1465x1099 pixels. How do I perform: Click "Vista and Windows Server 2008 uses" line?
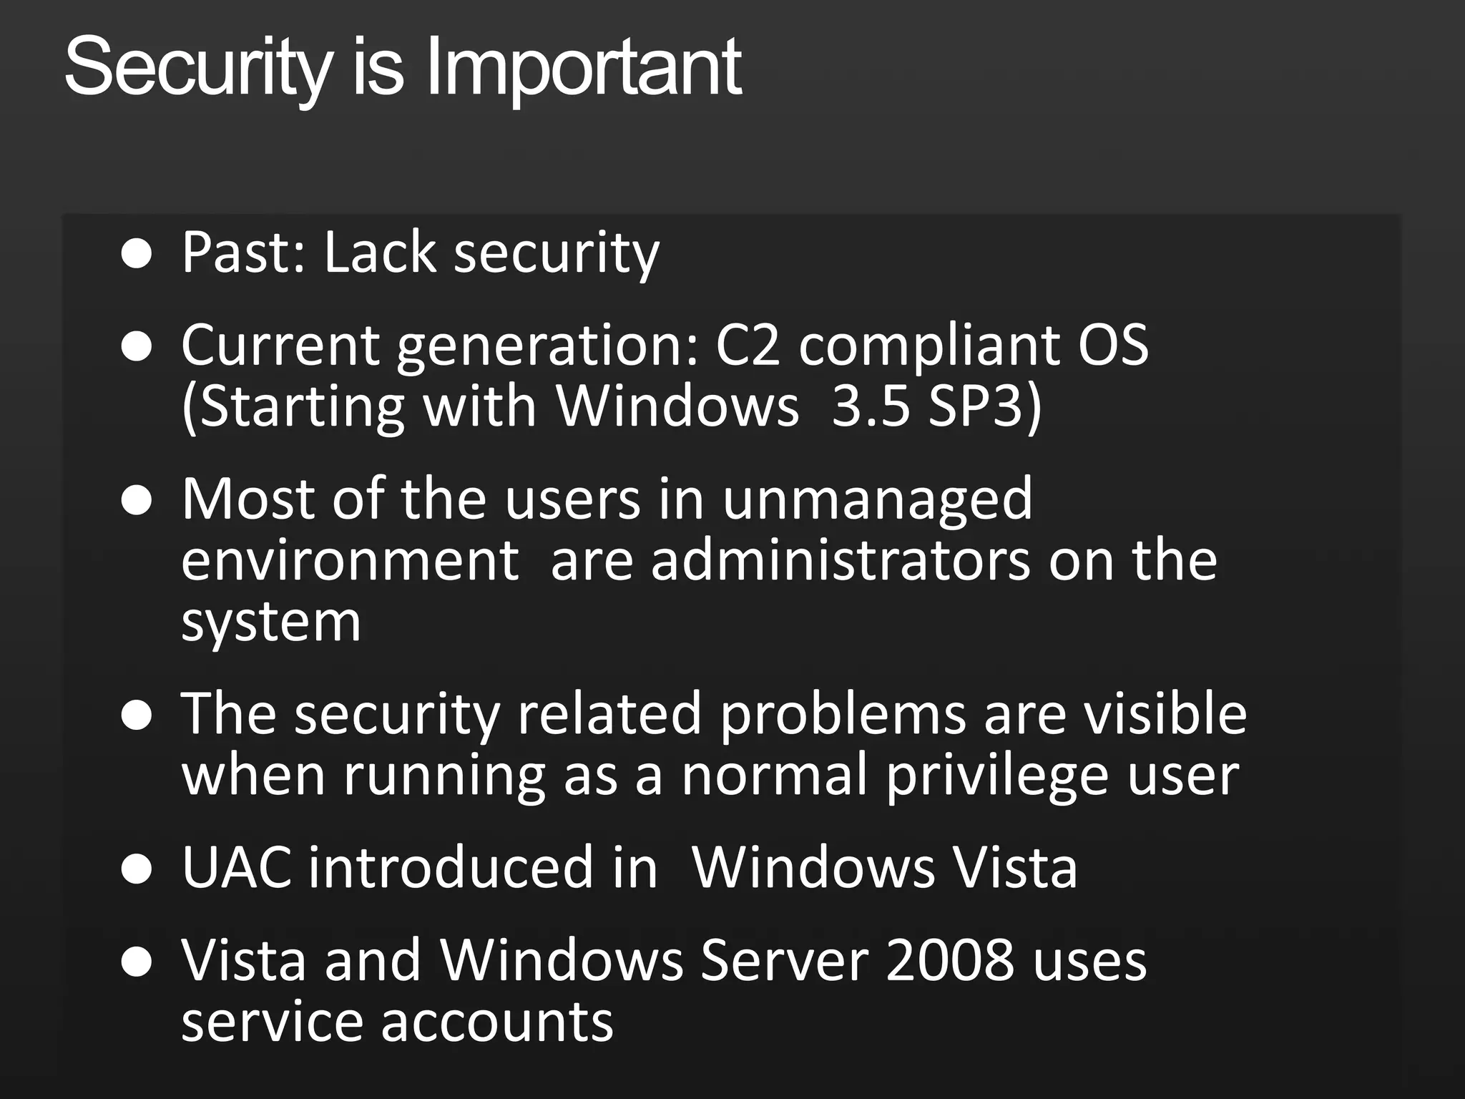[663, 960]
